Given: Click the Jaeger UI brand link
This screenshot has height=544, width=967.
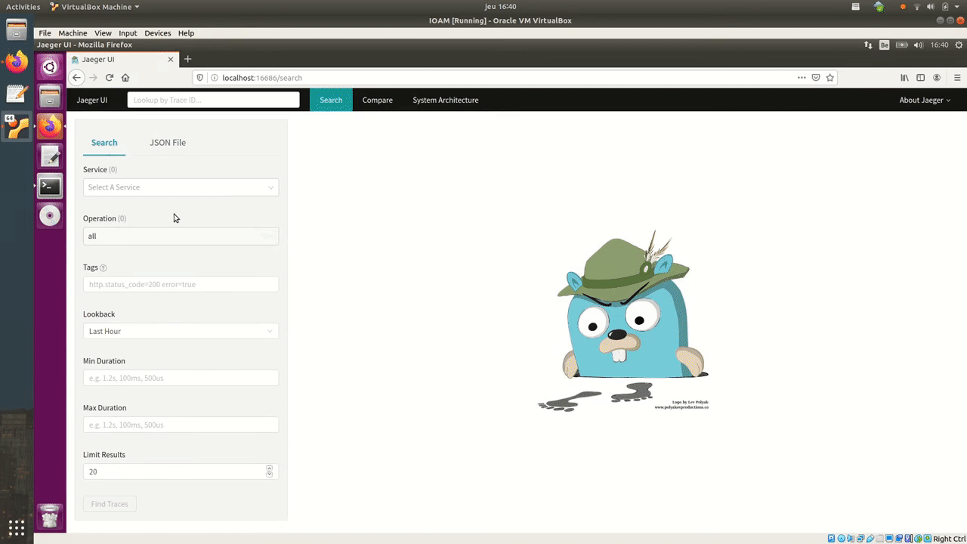Looking at the screenshot, I should point(92,100).
